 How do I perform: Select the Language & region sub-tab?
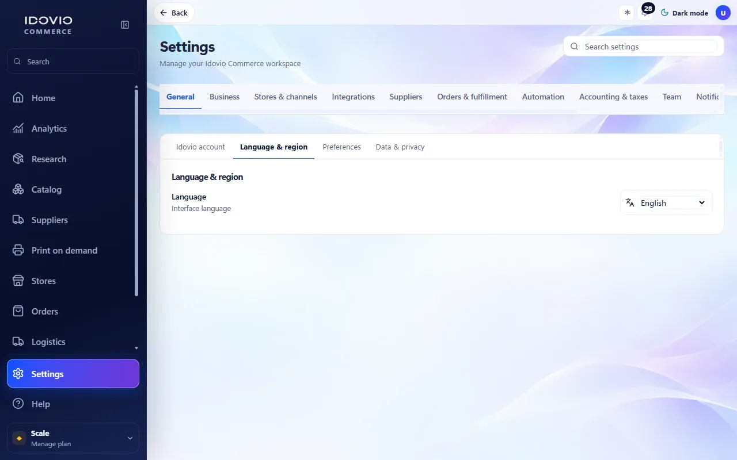273,147
